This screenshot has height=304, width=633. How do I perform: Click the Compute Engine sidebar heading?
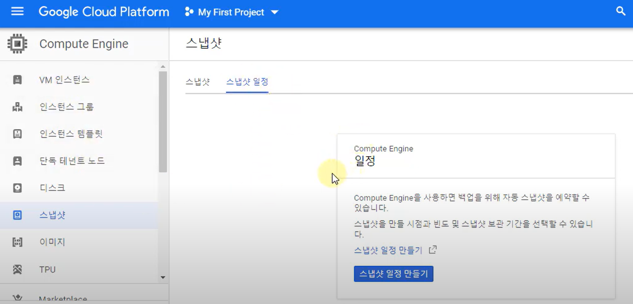click(x=84, y=43)
